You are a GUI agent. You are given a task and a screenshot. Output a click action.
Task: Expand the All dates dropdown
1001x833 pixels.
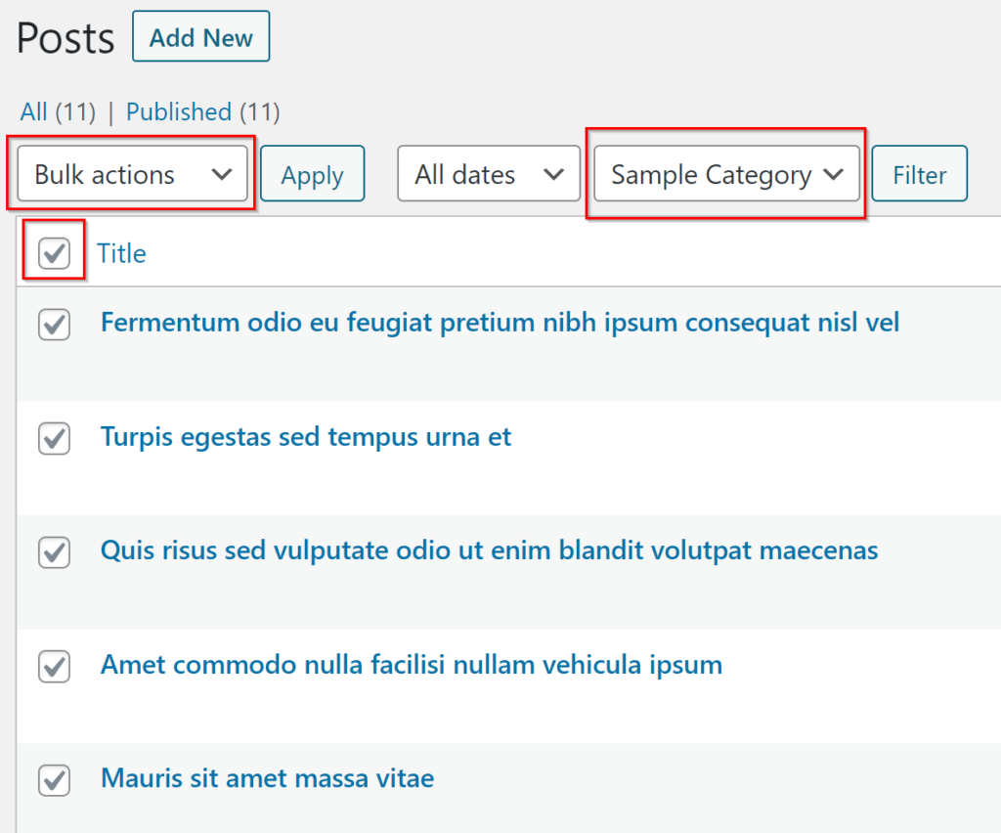489,175
